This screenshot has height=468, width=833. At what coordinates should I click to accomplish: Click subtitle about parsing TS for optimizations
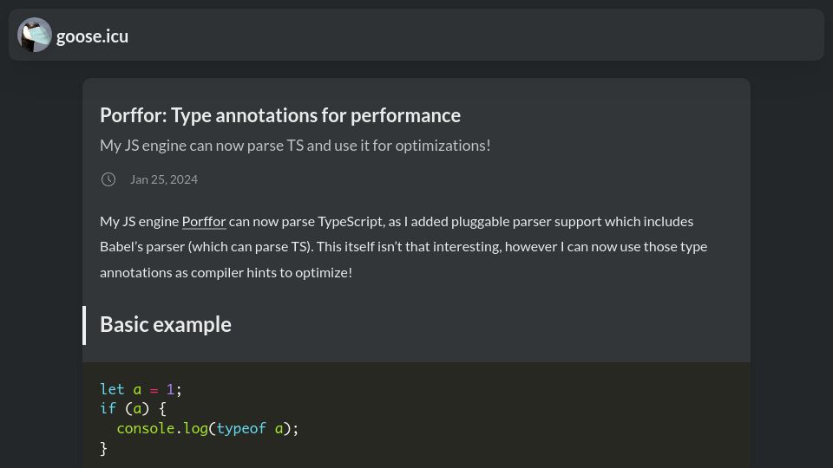(x=295, y=146)
